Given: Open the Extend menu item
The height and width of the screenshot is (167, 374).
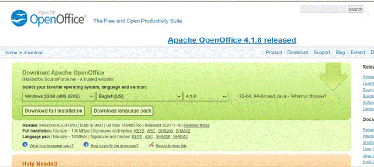Looking at the screenshot, I should (358, 53).
